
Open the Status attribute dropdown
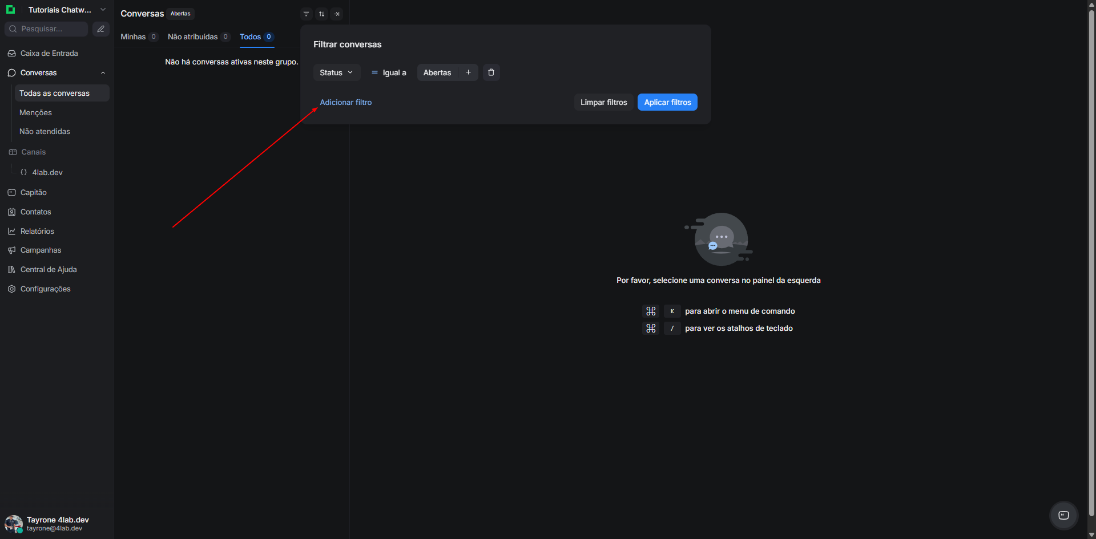click(x=336, y=72)
